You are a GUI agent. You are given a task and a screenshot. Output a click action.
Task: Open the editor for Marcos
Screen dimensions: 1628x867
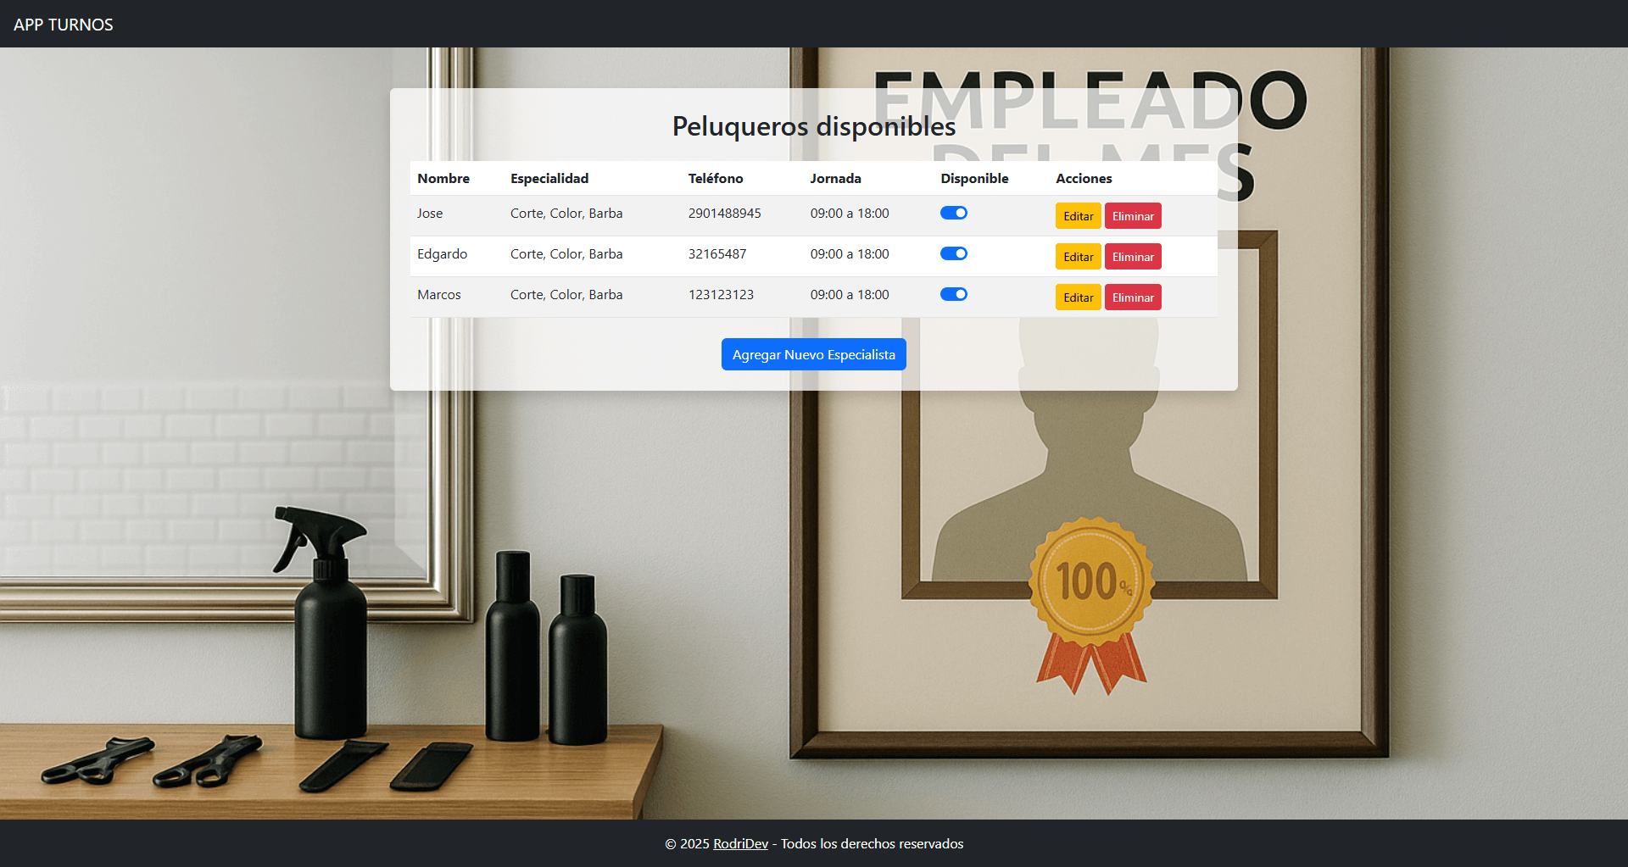[x=1078, y=297]
